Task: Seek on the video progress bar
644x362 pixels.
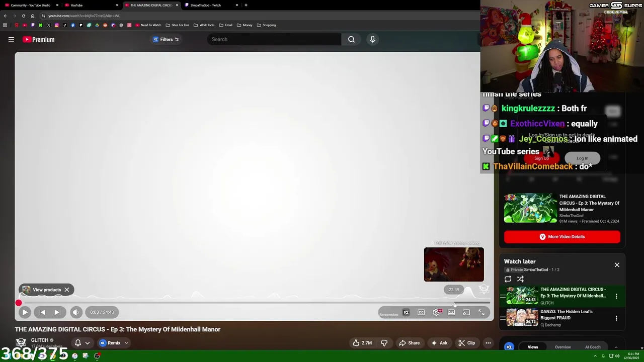Action: click(x=254, y=303)
